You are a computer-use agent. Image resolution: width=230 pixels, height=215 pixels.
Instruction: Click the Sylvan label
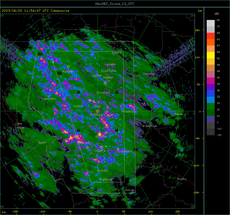tap(98, 75)
